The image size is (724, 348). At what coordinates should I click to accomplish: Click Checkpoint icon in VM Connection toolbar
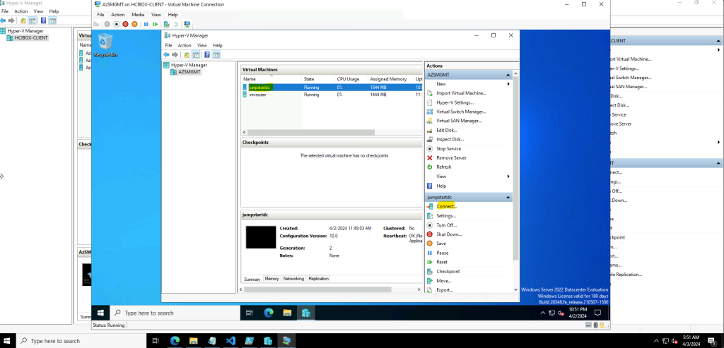click(x=167, y=25)
